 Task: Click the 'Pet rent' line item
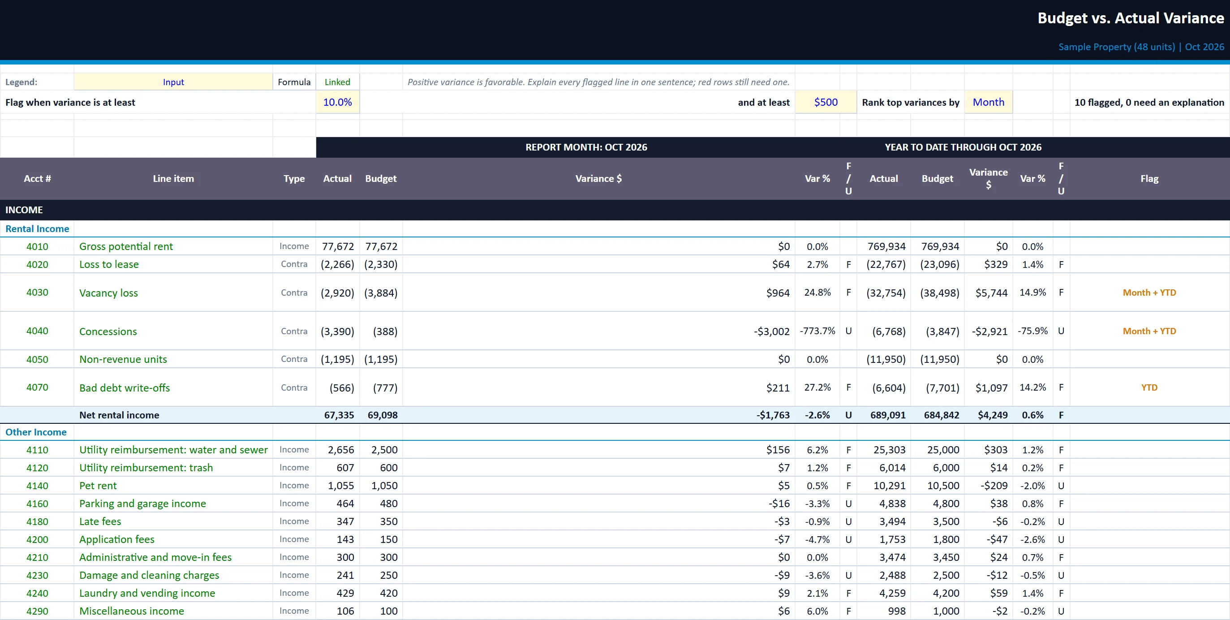pyautogui.click(x=98, y=485)
